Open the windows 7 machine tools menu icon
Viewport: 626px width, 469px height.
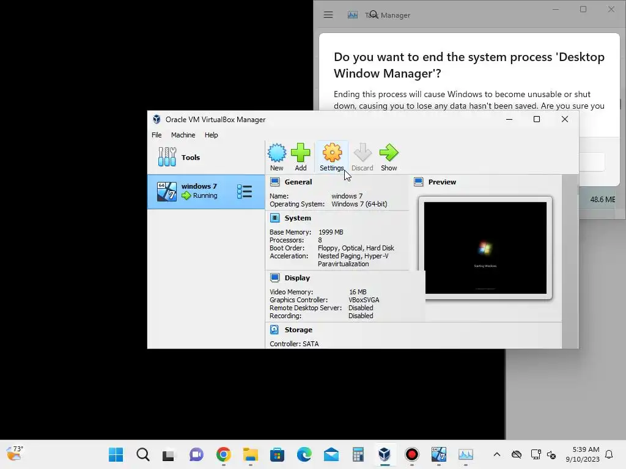(x=245, y=191)
